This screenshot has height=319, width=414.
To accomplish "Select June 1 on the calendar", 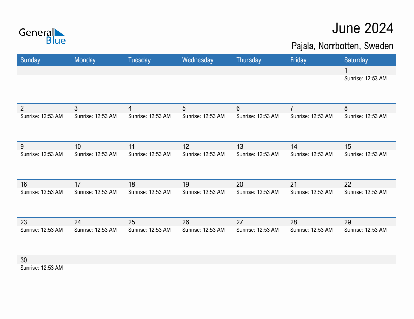I will 346,71.
